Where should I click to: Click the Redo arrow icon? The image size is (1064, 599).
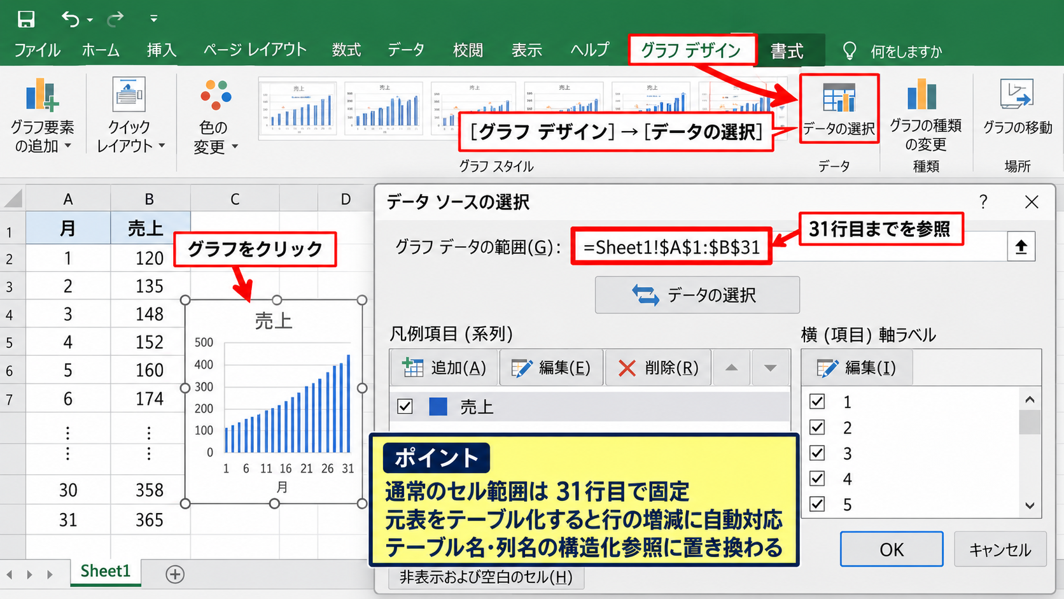point(115,19)
